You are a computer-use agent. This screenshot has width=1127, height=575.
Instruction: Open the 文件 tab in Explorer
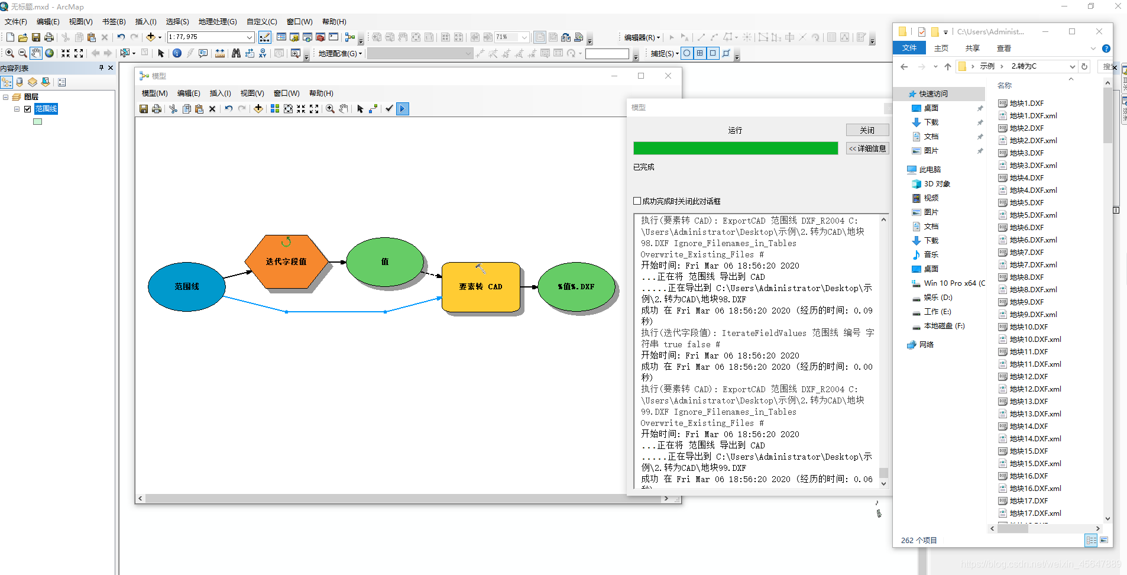[909, 49]
